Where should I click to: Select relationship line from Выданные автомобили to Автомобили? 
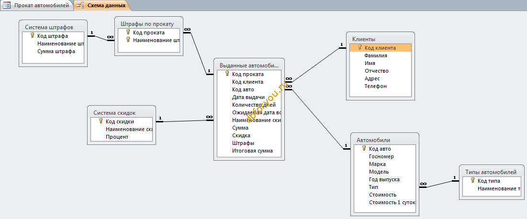pos(318,119)
